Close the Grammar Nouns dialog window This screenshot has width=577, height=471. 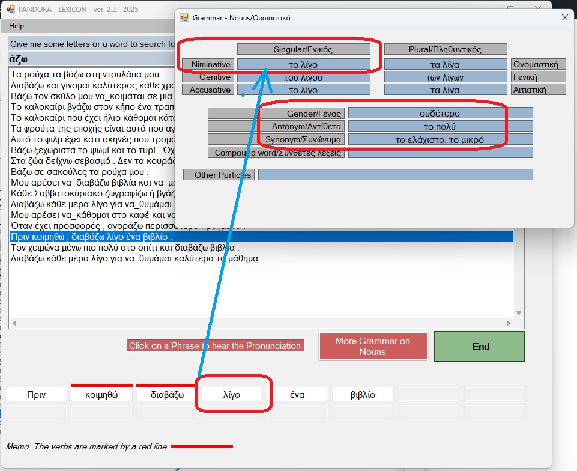564,18
